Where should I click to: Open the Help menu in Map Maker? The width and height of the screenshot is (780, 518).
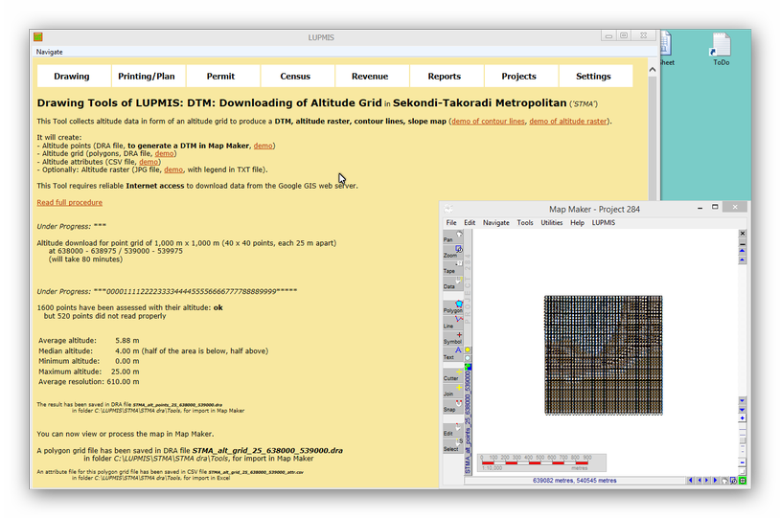tap(577, 223)
